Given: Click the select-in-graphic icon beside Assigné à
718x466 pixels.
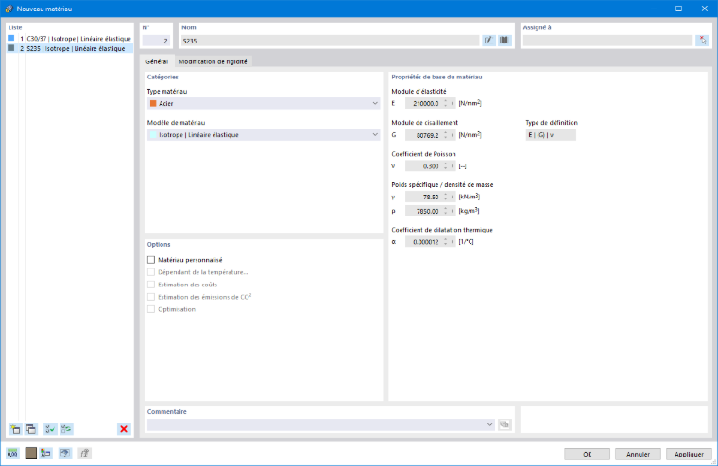Looking at the screenshot, I should 703,41.
